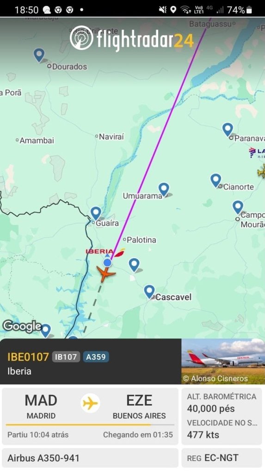Tap the blue current location dot

point(107,263)
